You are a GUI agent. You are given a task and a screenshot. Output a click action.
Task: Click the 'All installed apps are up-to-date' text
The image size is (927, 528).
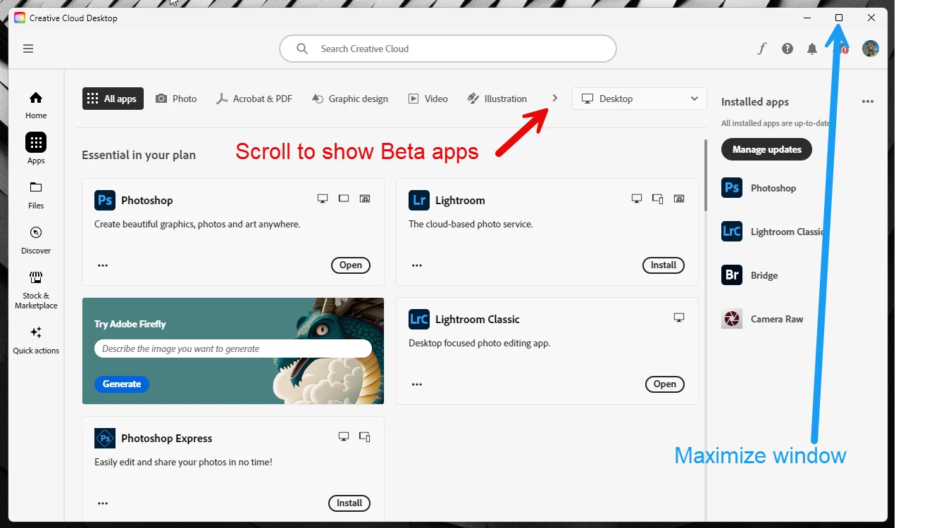pos(776,123)
